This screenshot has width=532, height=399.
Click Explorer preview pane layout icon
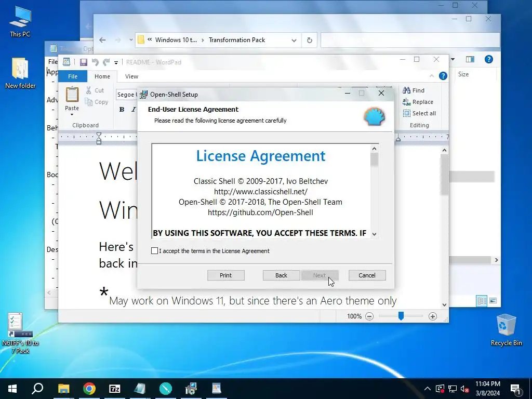tap(470, 59)
